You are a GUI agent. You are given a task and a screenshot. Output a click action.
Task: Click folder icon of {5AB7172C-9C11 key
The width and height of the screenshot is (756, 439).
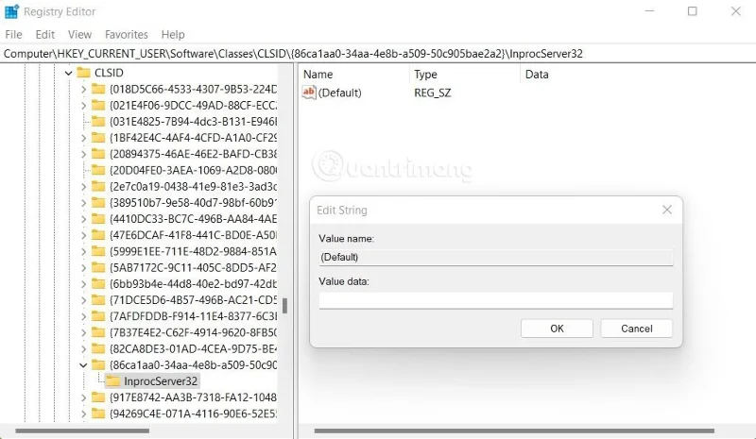tap(98, 267)
